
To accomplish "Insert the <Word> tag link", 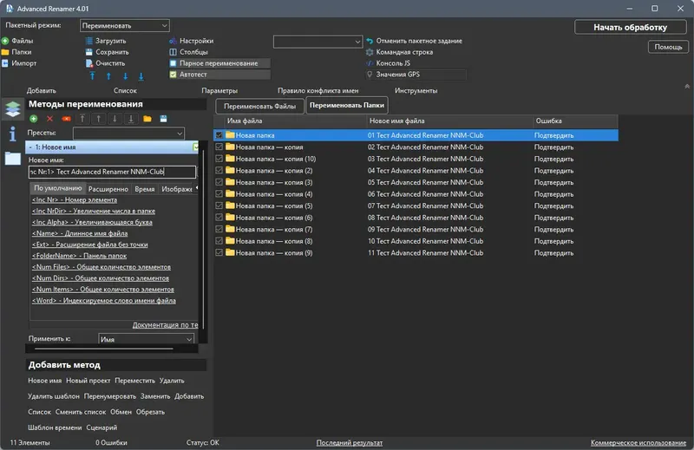I will (103, 301).
